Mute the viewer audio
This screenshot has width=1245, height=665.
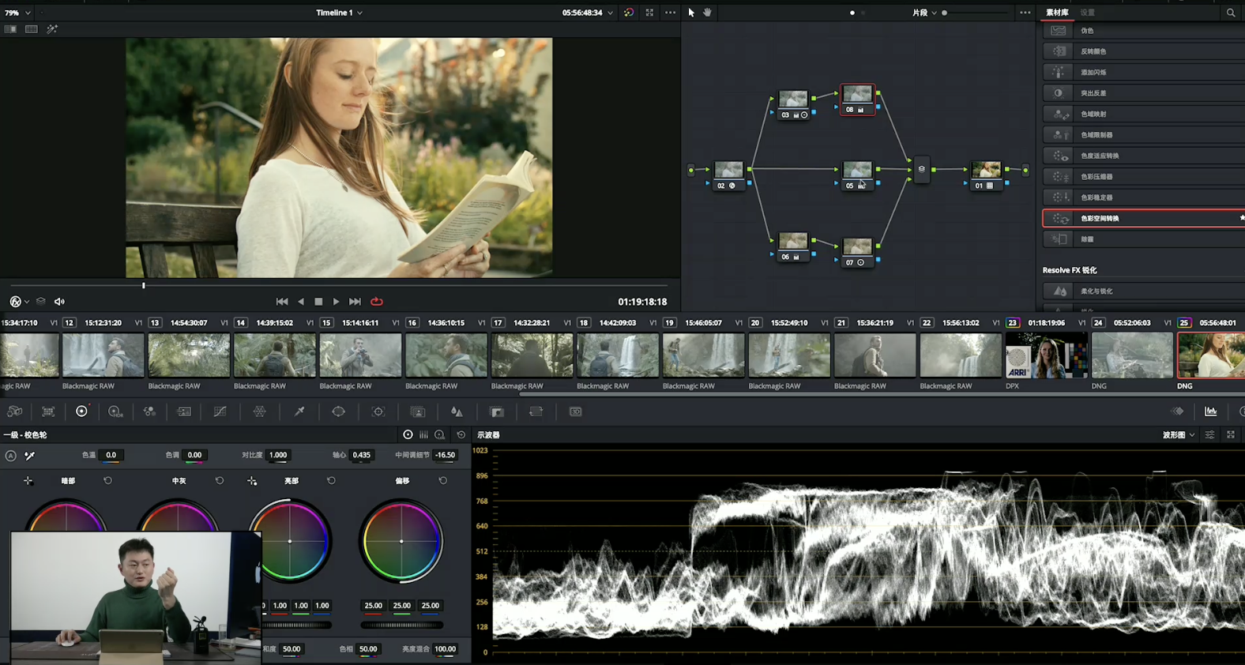pos(59,302)
